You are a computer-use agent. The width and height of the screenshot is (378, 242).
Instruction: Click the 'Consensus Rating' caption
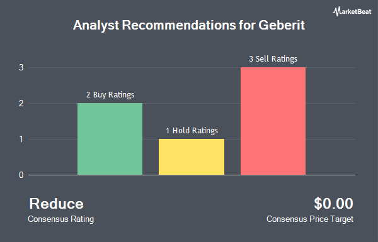[60, 219]
